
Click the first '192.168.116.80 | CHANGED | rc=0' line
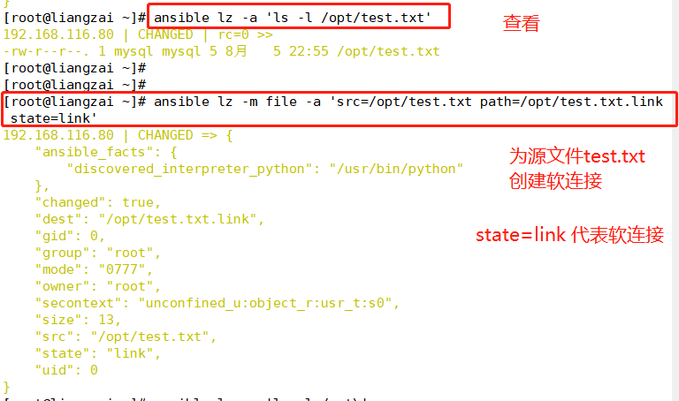[x=138, y=34]
